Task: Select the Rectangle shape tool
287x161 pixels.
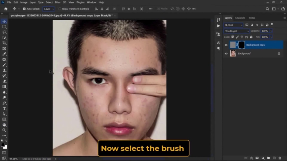Action: [x=4, y=120]
